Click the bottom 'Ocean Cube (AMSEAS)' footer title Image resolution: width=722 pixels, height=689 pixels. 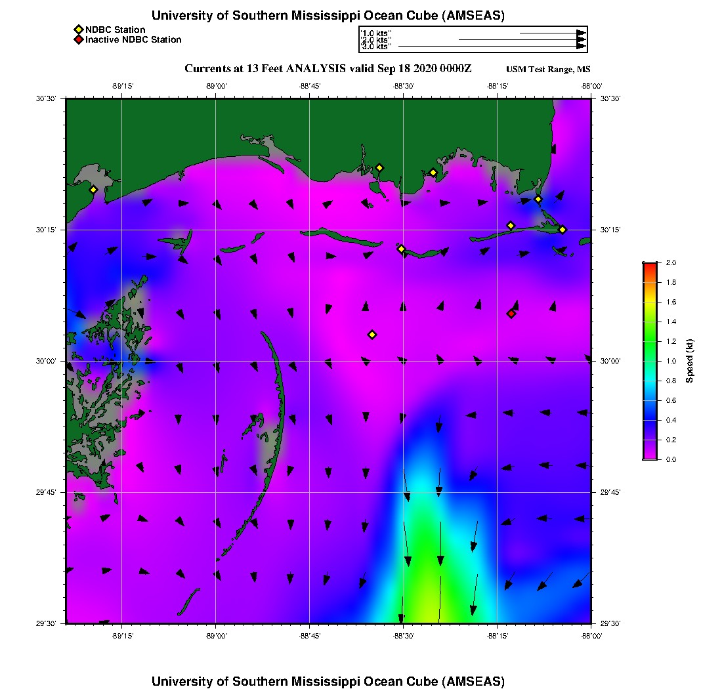coord(328,681)
